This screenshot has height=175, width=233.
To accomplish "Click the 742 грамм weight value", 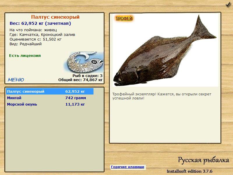I will pos(76,98).
